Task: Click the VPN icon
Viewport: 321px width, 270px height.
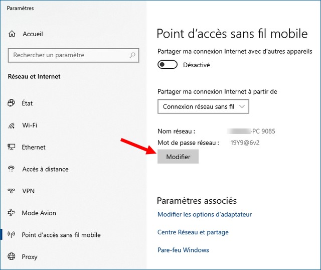Action: pos(11,191)
